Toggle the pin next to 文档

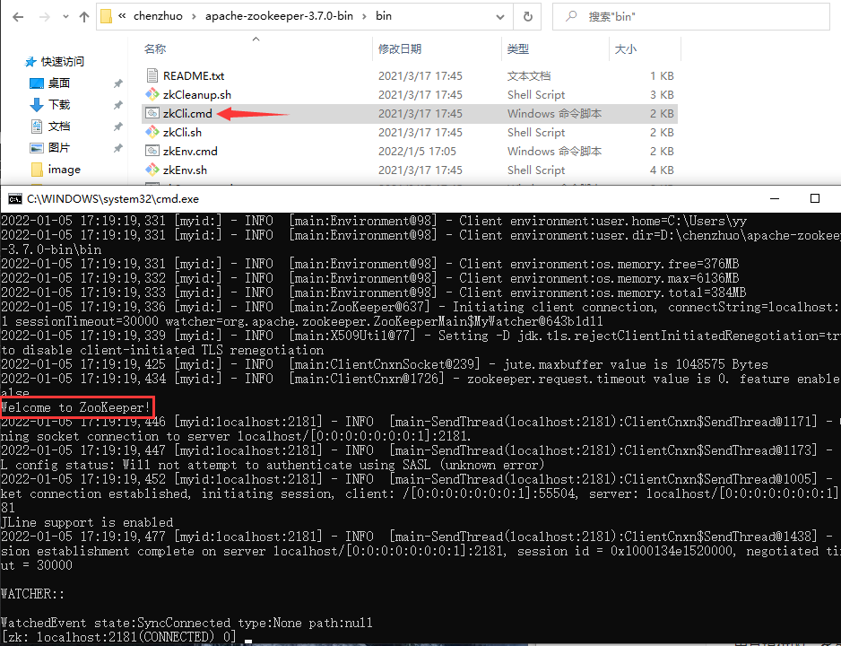coord(117,127)
